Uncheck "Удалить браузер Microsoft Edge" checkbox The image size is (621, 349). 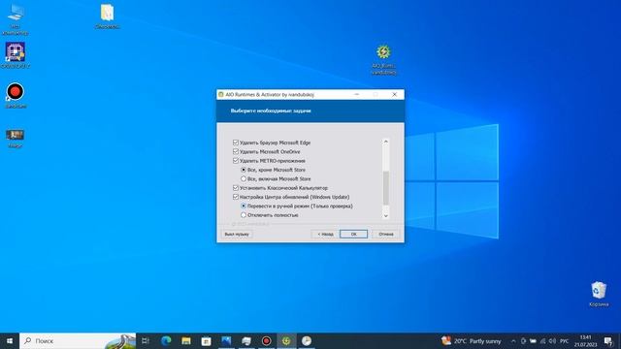[236, 143]
